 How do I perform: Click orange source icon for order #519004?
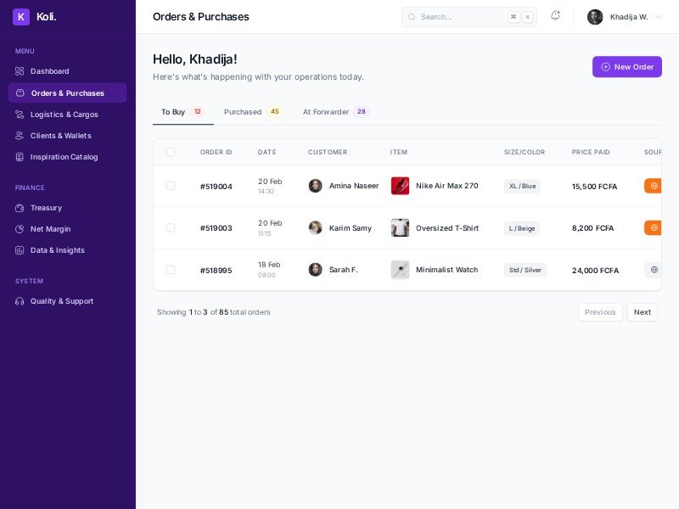(x=653, y=186)
